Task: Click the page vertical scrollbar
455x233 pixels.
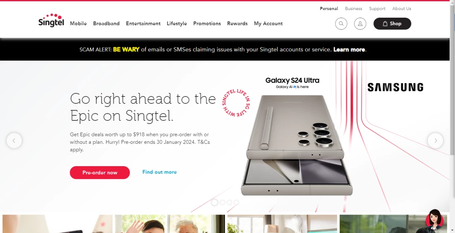Action: coord(452,116)
